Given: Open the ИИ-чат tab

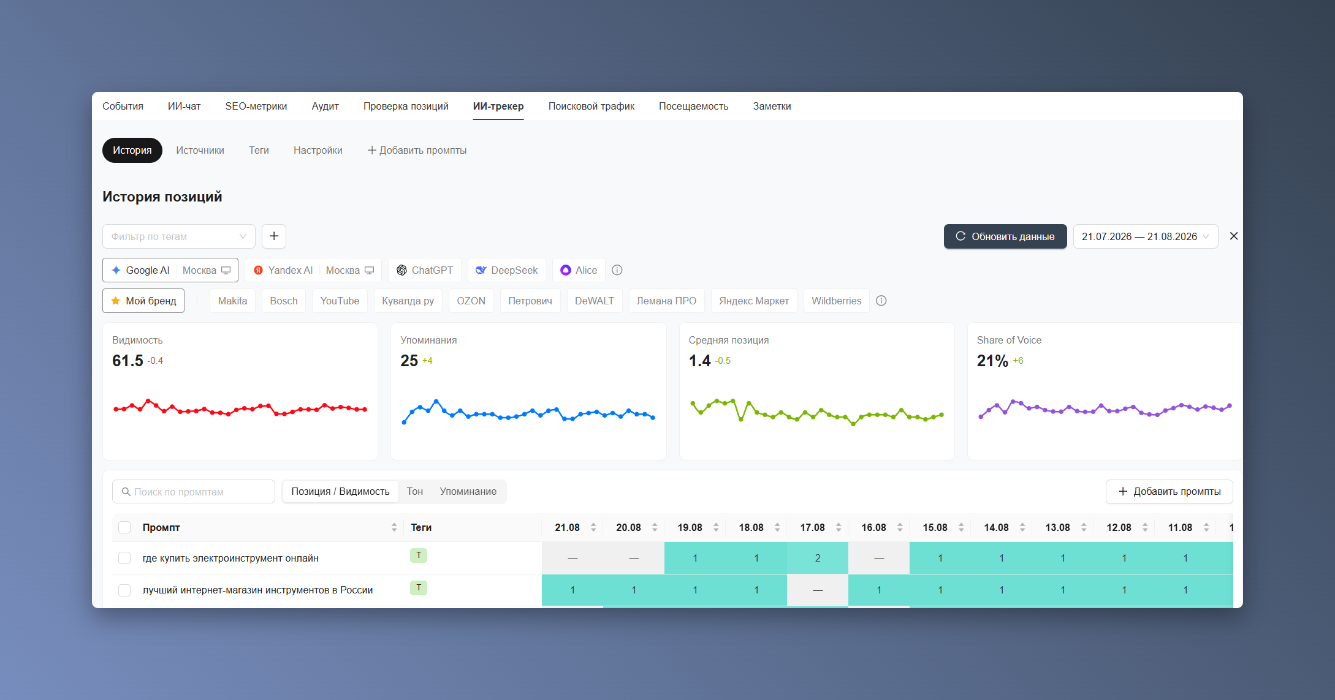Looking at the screenshot, I should coord(184,106).
